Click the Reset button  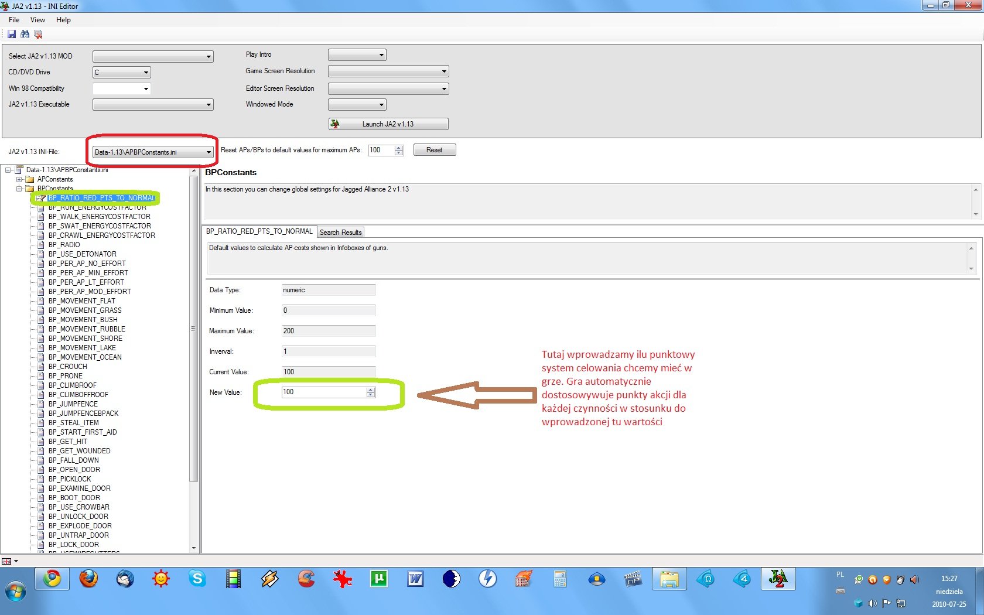pos(434,150)
